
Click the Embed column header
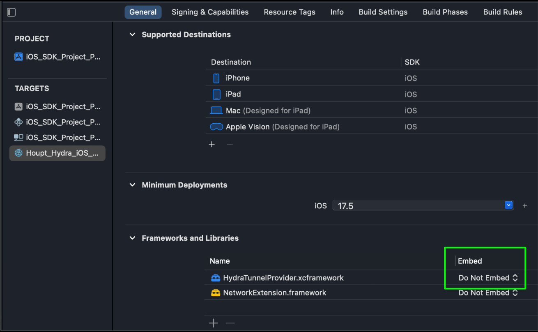point(470,261)
